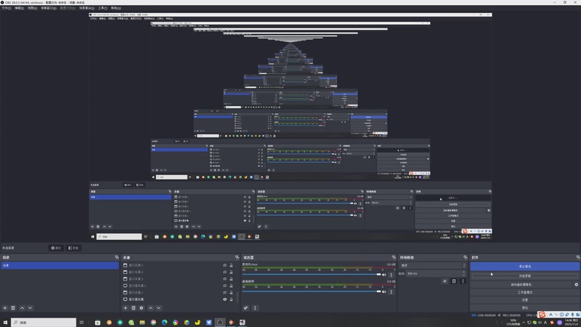Viewport: 581px width, 327px height.
Task: Open the Windows Start menu
Action: click(x=5, y=323)
